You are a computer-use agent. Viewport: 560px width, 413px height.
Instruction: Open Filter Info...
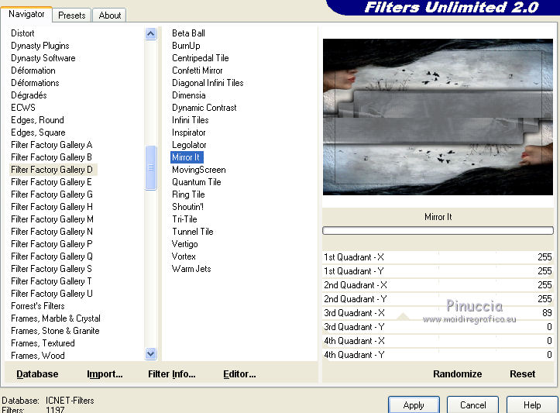[x=172, y=373]
